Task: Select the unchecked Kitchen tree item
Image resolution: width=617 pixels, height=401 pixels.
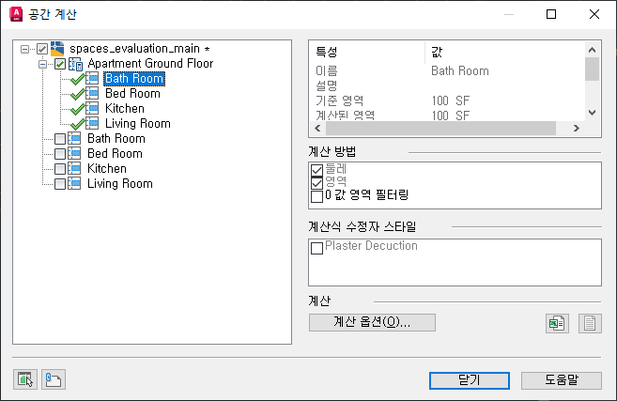Action: tap(107, 168)
